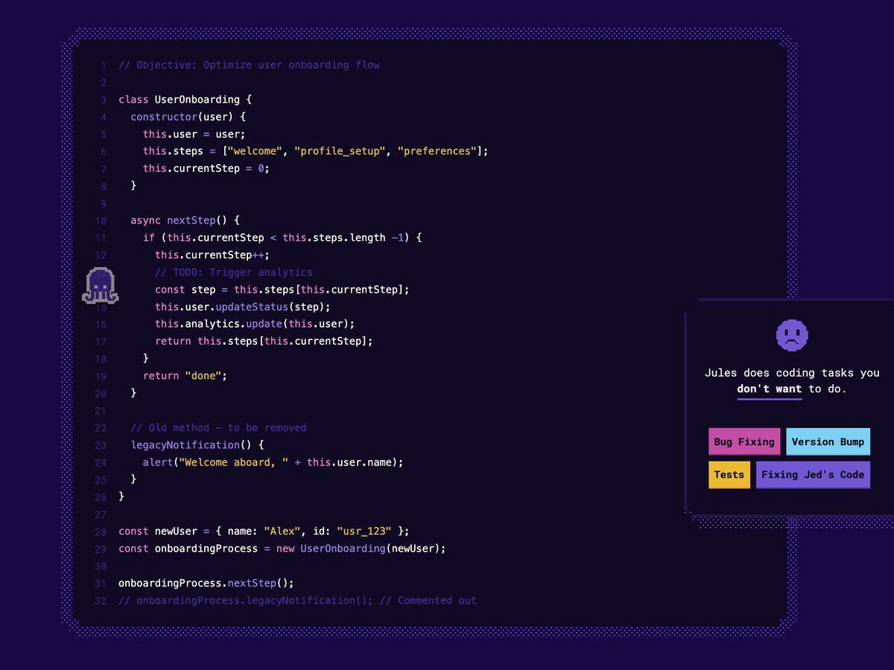Click the alert "Welcome aboard, " line
Screen dimensions: 894x670
coord(273,462)
